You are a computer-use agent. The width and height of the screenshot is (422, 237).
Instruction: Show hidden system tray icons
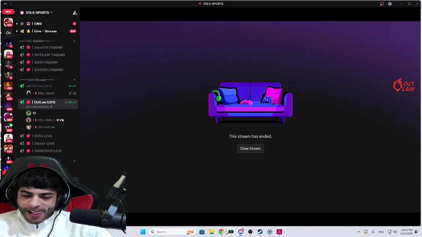click(x=359, y=232)
